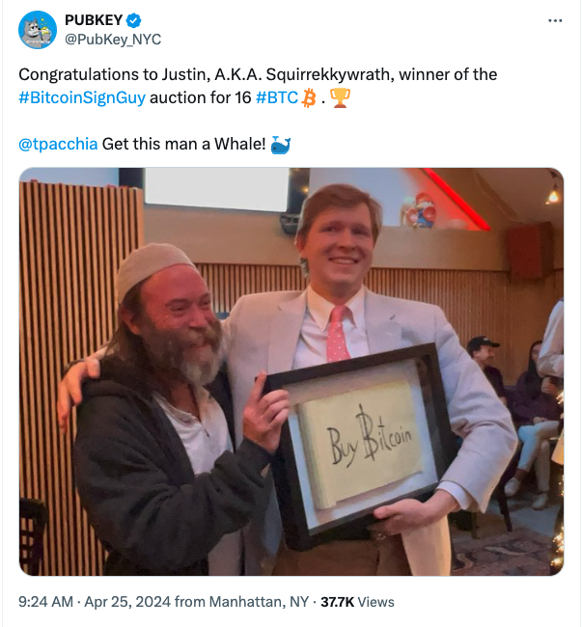Screen dimensions: 582x627
Task: Open the #BTC hashtag link
Action: pos(277,98)
